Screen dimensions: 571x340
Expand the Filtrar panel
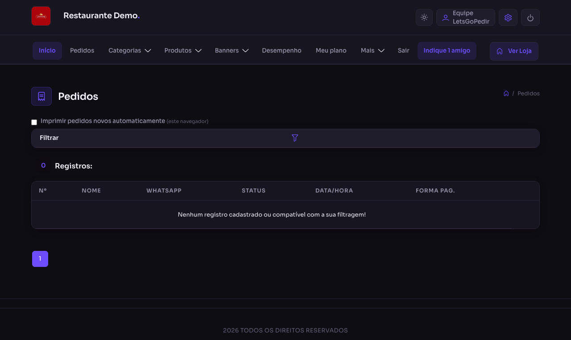click(x=285, y=138)
